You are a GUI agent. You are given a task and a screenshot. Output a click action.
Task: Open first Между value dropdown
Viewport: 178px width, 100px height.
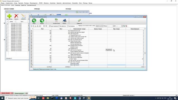point(113,26)
